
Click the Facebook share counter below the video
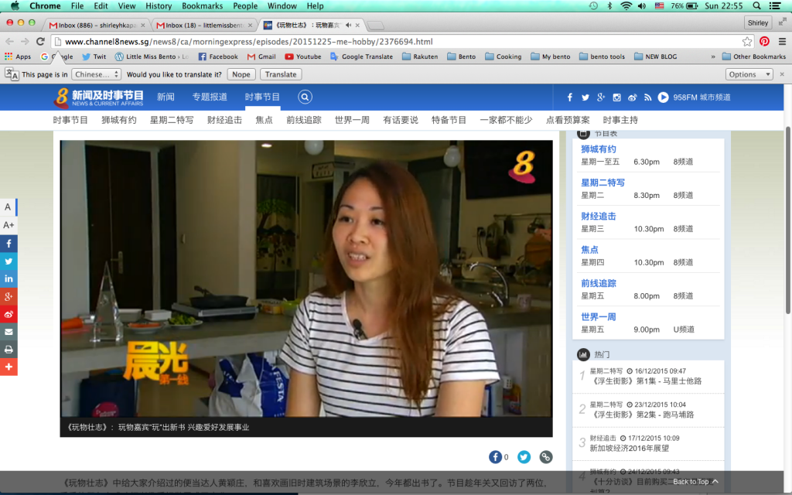(x=498, y=457)
